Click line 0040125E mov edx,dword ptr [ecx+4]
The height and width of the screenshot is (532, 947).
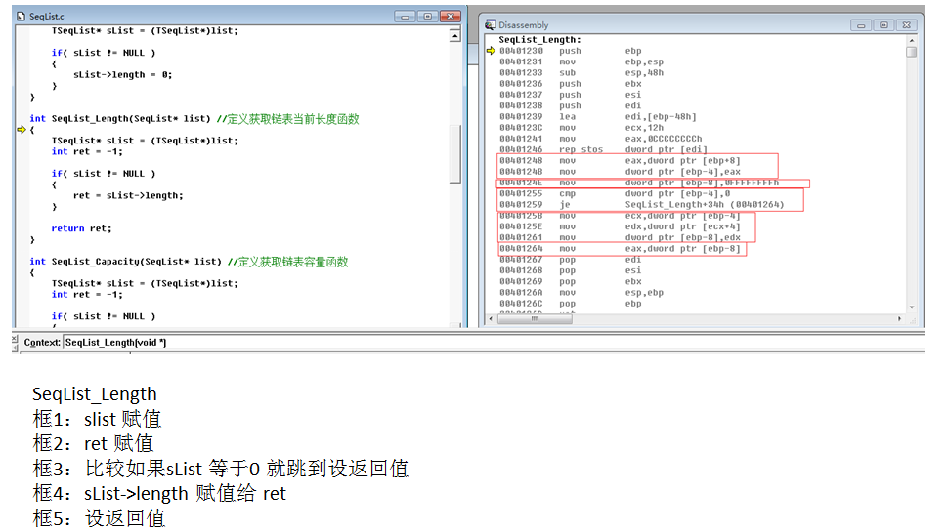(x=620, y=226)
